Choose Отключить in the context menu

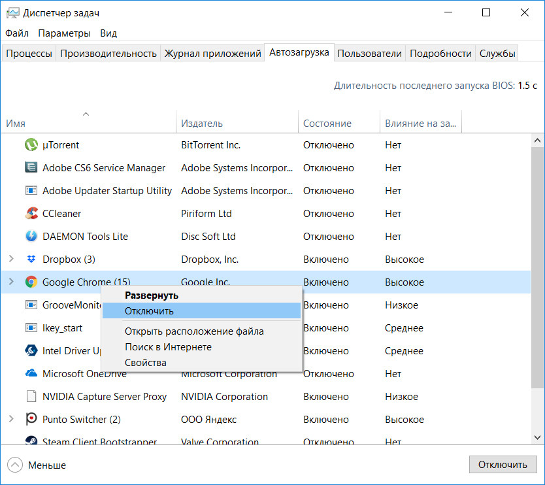[149, 311]
